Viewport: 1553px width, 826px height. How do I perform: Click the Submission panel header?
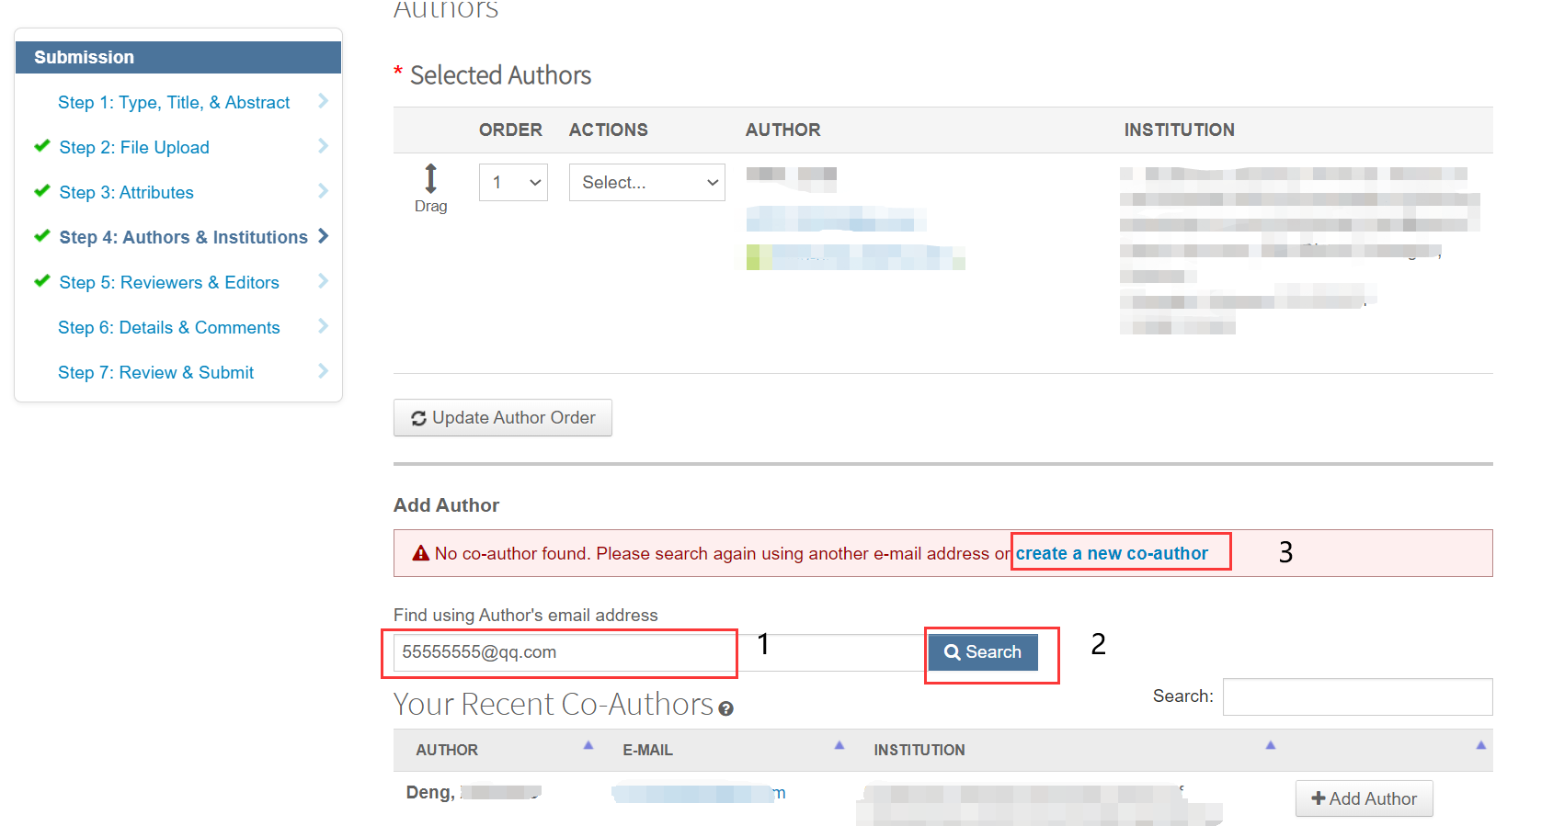point(178,57)
